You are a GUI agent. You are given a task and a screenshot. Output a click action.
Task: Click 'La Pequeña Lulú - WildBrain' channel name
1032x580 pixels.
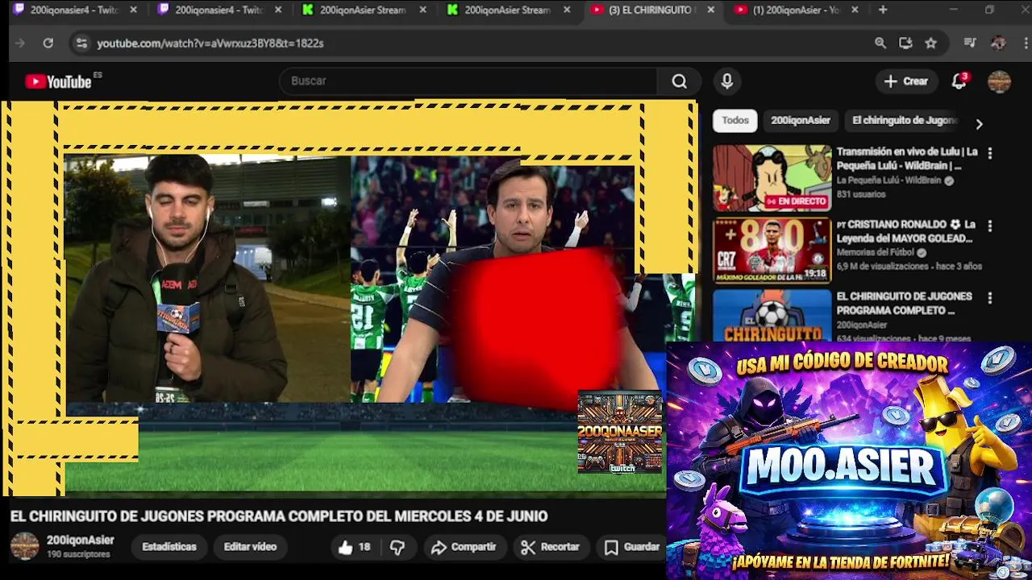[888, 180]
